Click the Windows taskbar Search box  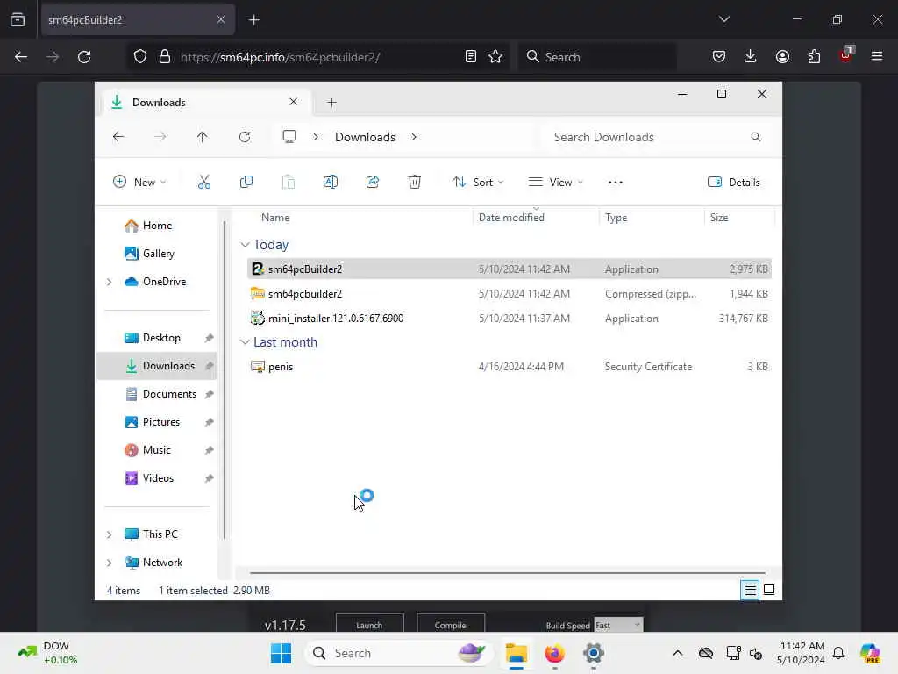click(399, 653)
